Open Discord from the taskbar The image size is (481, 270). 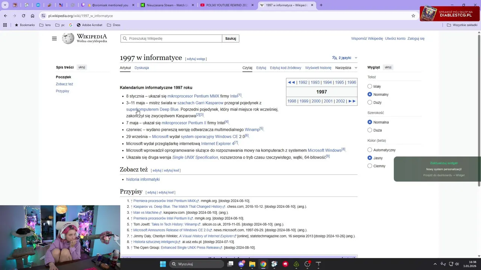point(241,264)
